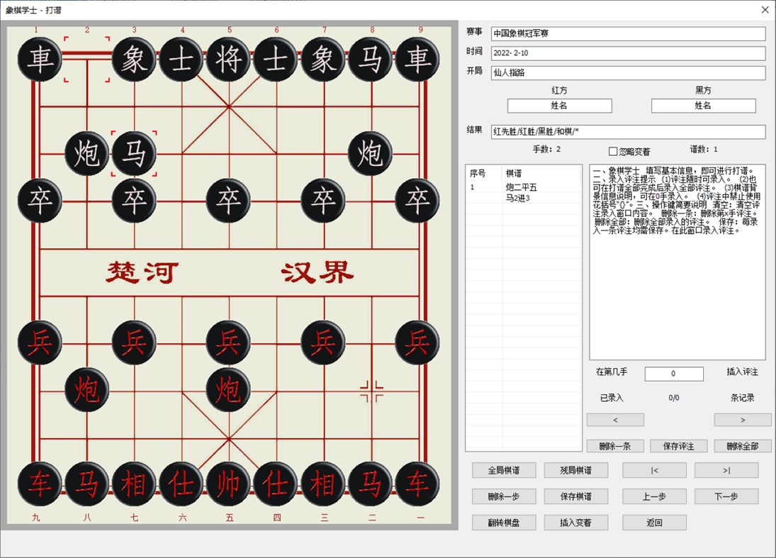The width and height of the screenshot is (776, 558).
Task: Click the center black 卒 soldier piece
Action: click(228, 201)
